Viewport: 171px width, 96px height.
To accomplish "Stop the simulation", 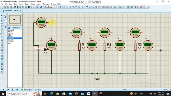I will pyautogui.click(x=17, y=90).
